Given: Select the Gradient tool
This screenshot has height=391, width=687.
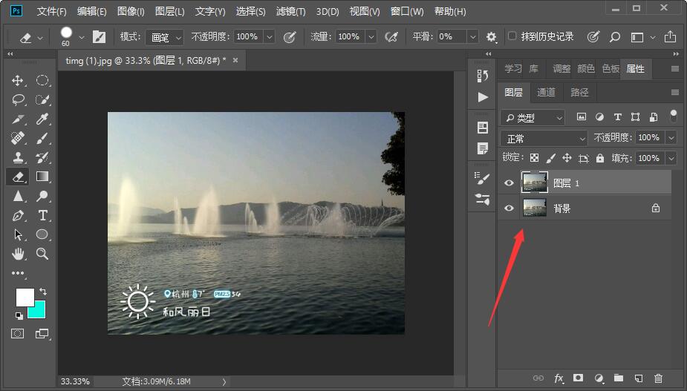Looking at the screenshot, I should [42, 177].
